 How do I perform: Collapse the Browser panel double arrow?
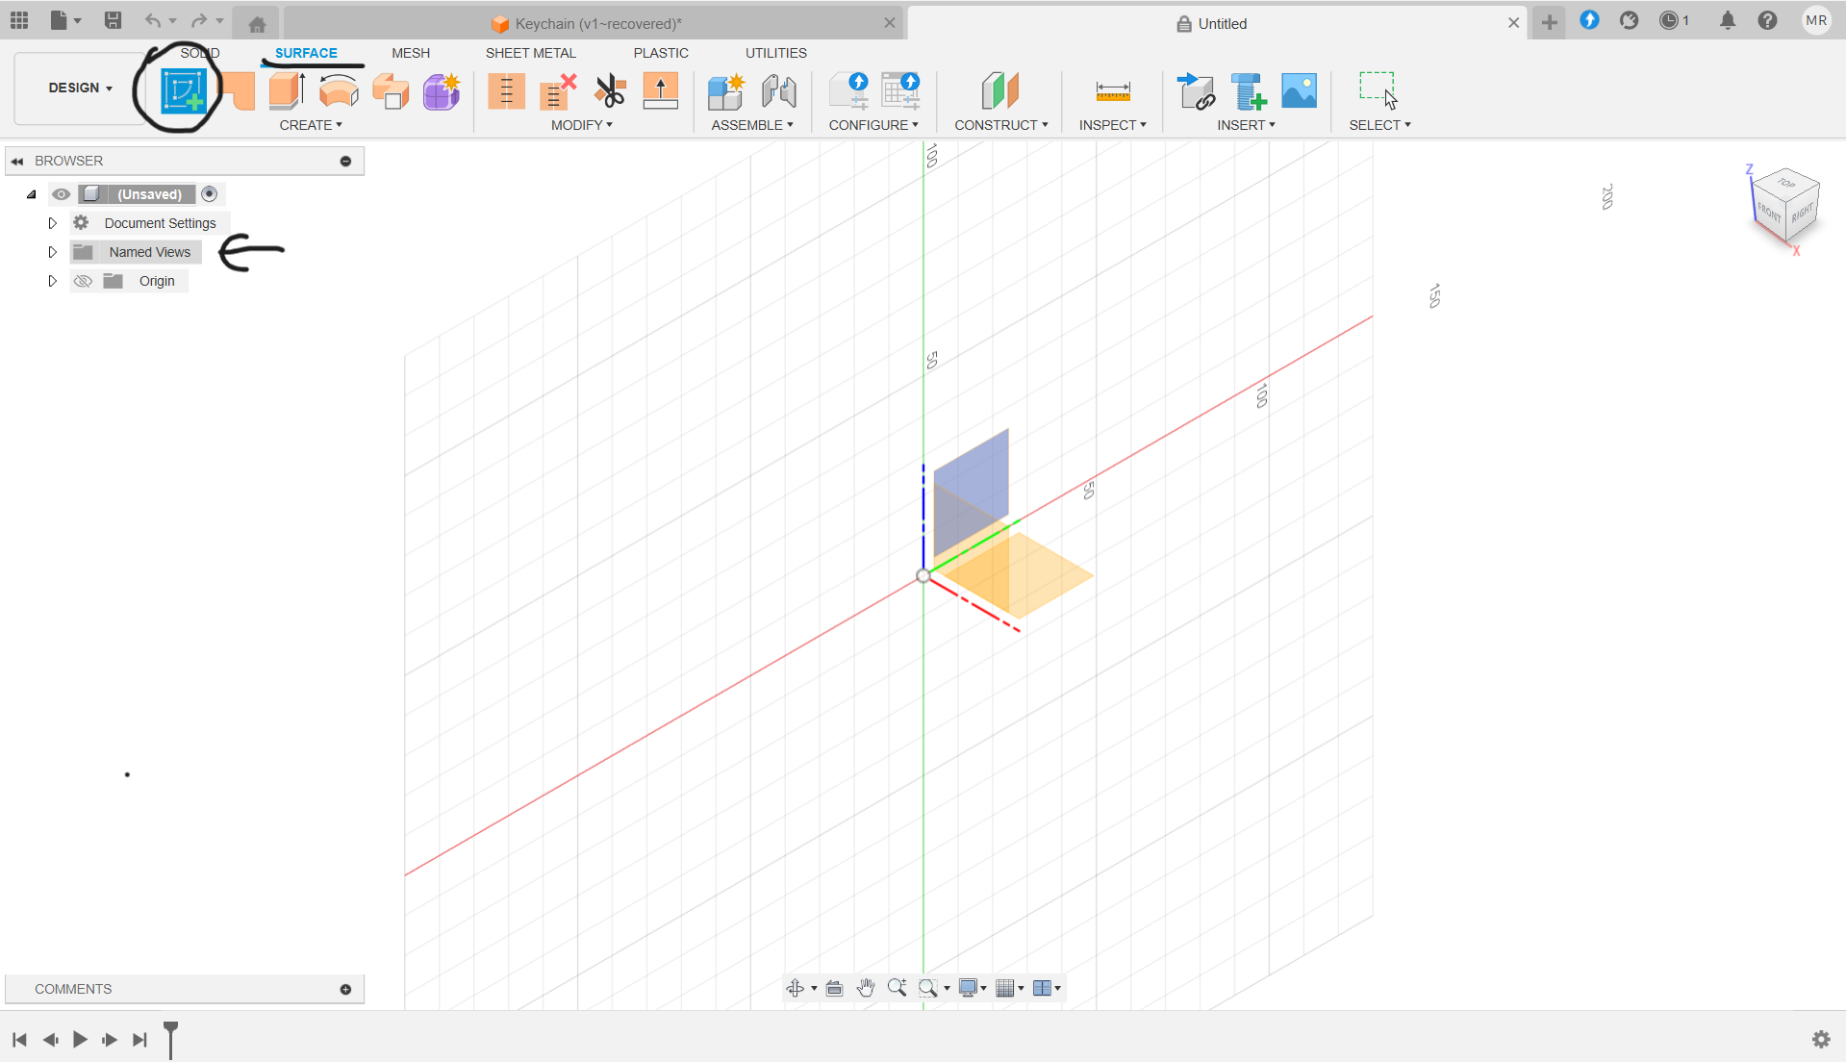17,161
